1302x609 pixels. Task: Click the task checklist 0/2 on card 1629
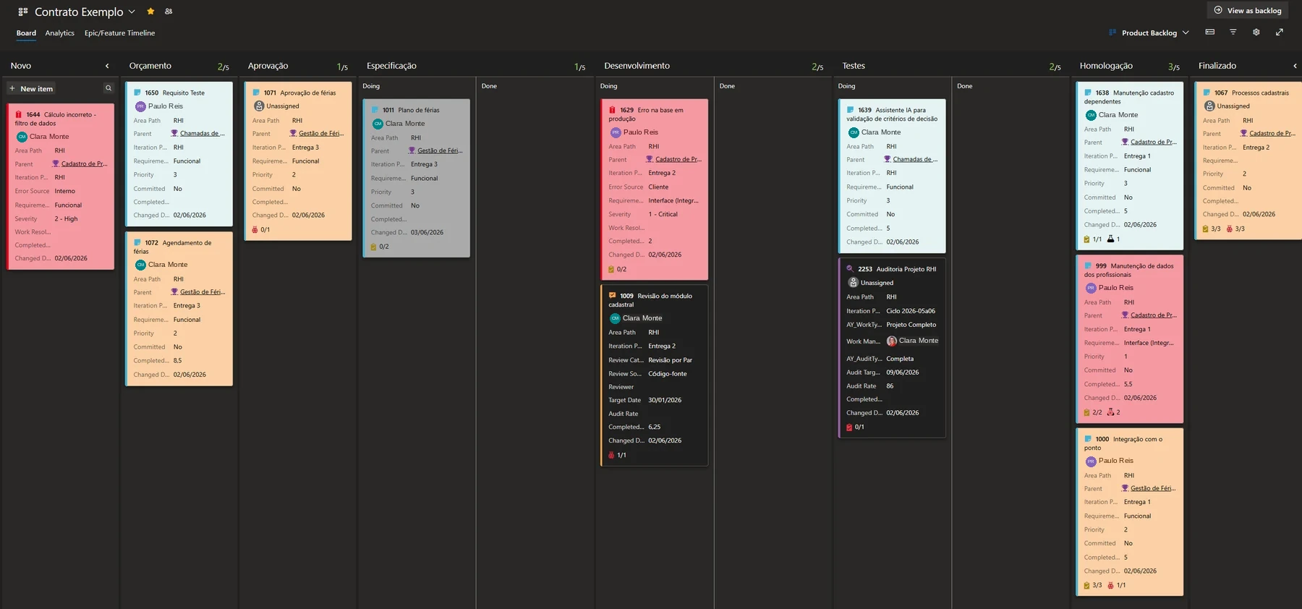coord(617,269)
